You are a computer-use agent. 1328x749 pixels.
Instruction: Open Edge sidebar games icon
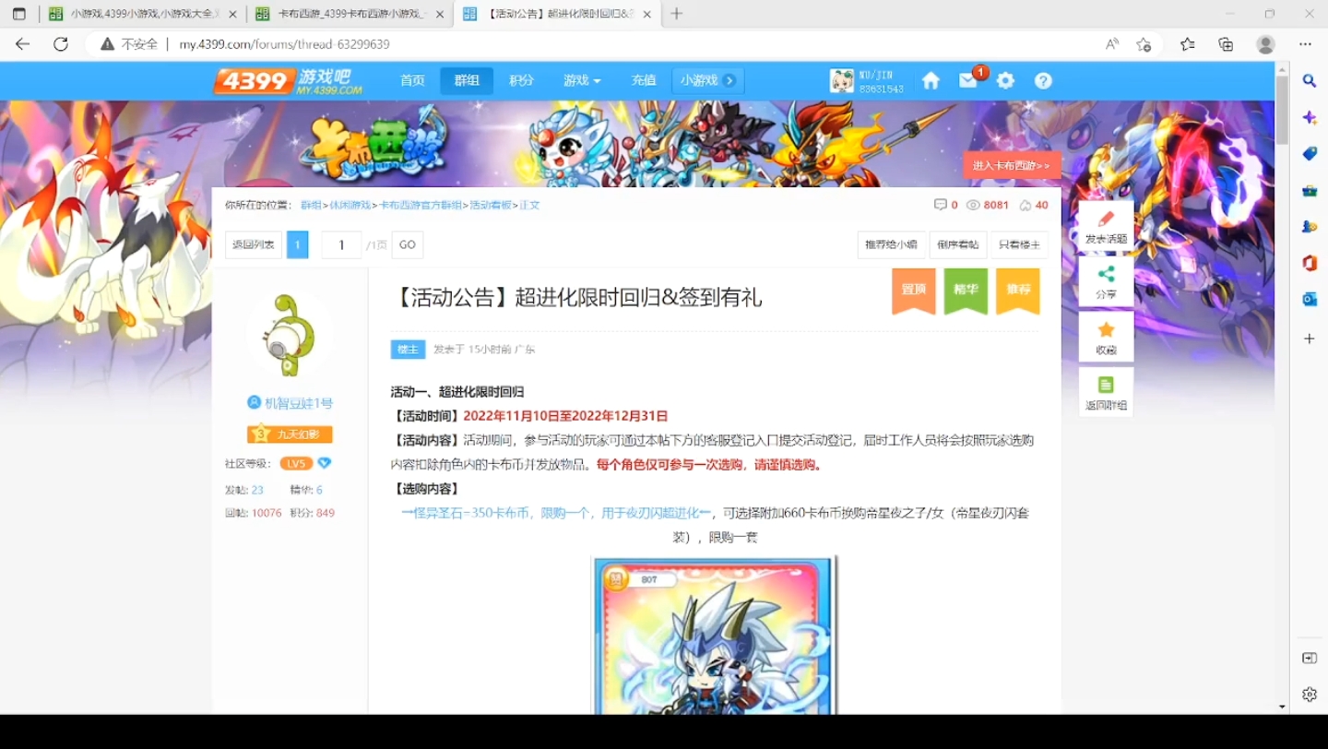click(x=1310, y=227)
